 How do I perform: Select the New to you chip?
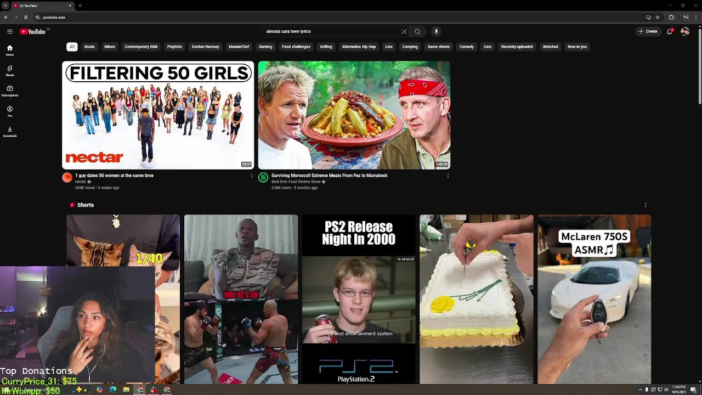tap(577, 47)
